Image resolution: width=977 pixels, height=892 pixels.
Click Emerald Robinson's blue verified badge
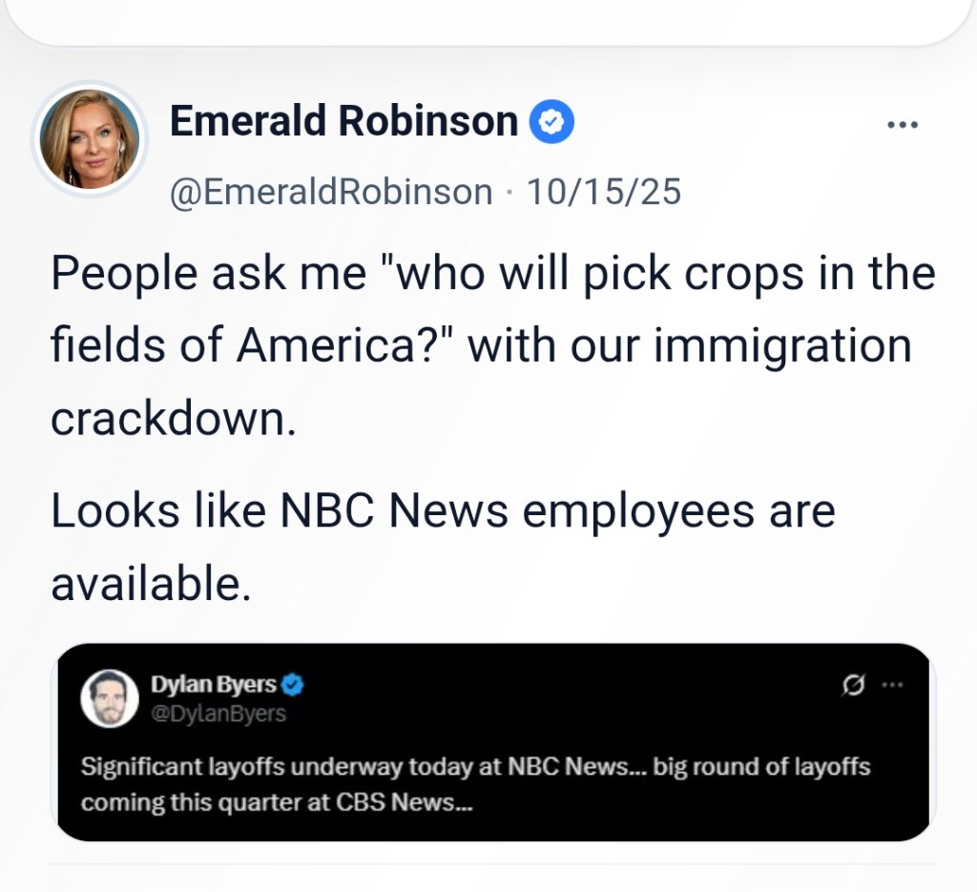click(x=552, y=123)
